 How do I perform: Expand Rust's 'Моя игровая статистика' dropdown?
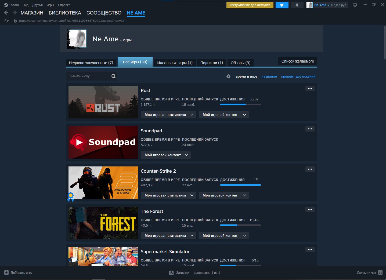168,115
